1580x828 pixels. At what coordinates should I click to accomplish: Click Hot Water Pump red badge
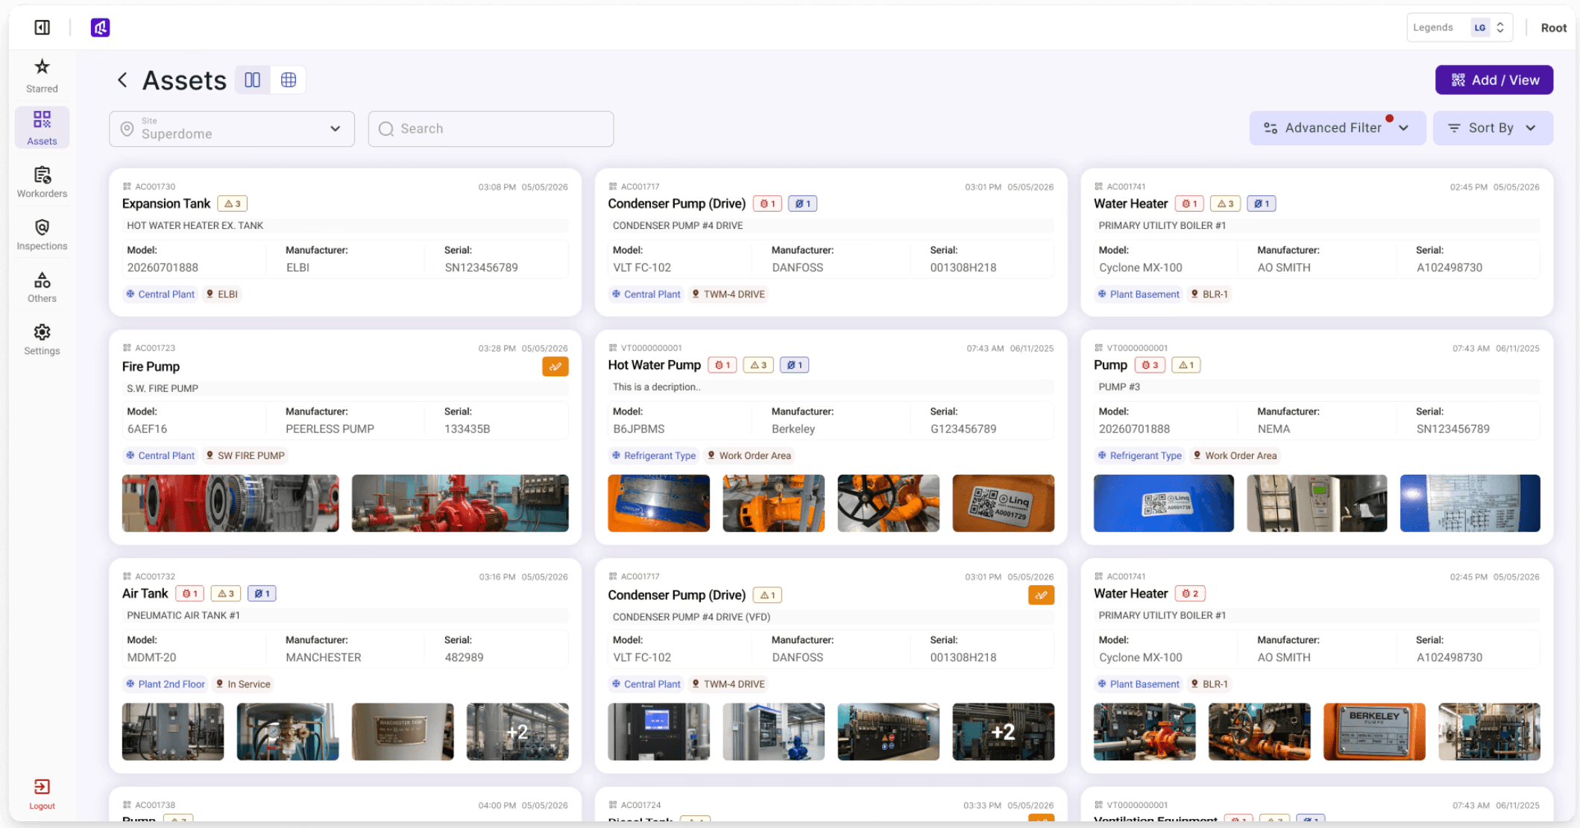723,365
